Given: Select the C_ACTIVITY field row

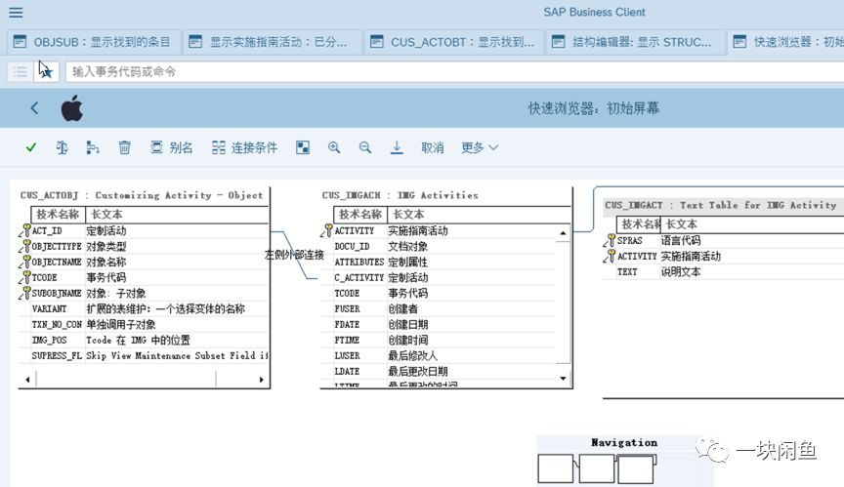Looking at the screenshot, I should point(438,277).
